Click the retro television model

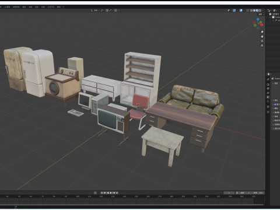(x=114, y=121)
